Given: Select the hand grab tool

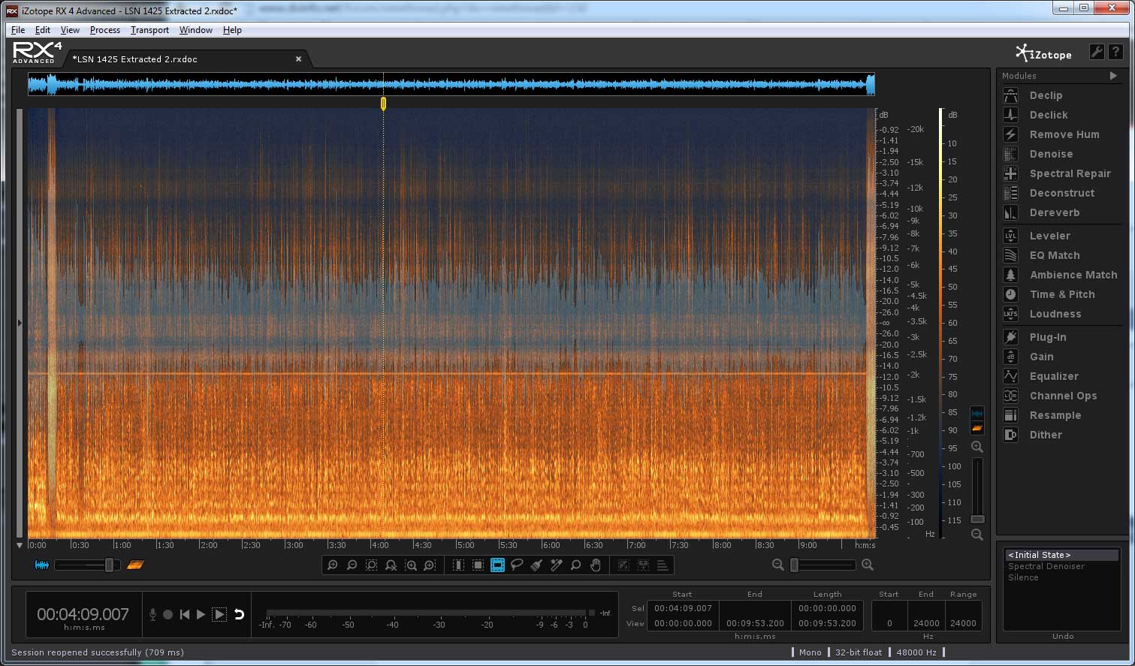Looking at the screenshot, I should pyautogui.click(x=596, y=565).
